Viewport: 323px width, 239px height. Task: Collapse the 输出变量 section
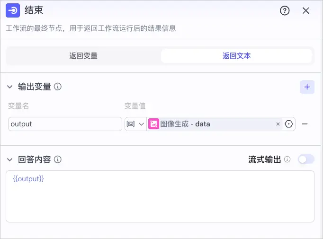click(x=9, y=87)
